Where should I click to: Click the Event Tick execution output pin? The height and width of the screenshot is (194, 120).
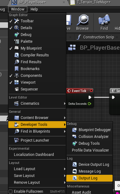(x=90, y=97)
